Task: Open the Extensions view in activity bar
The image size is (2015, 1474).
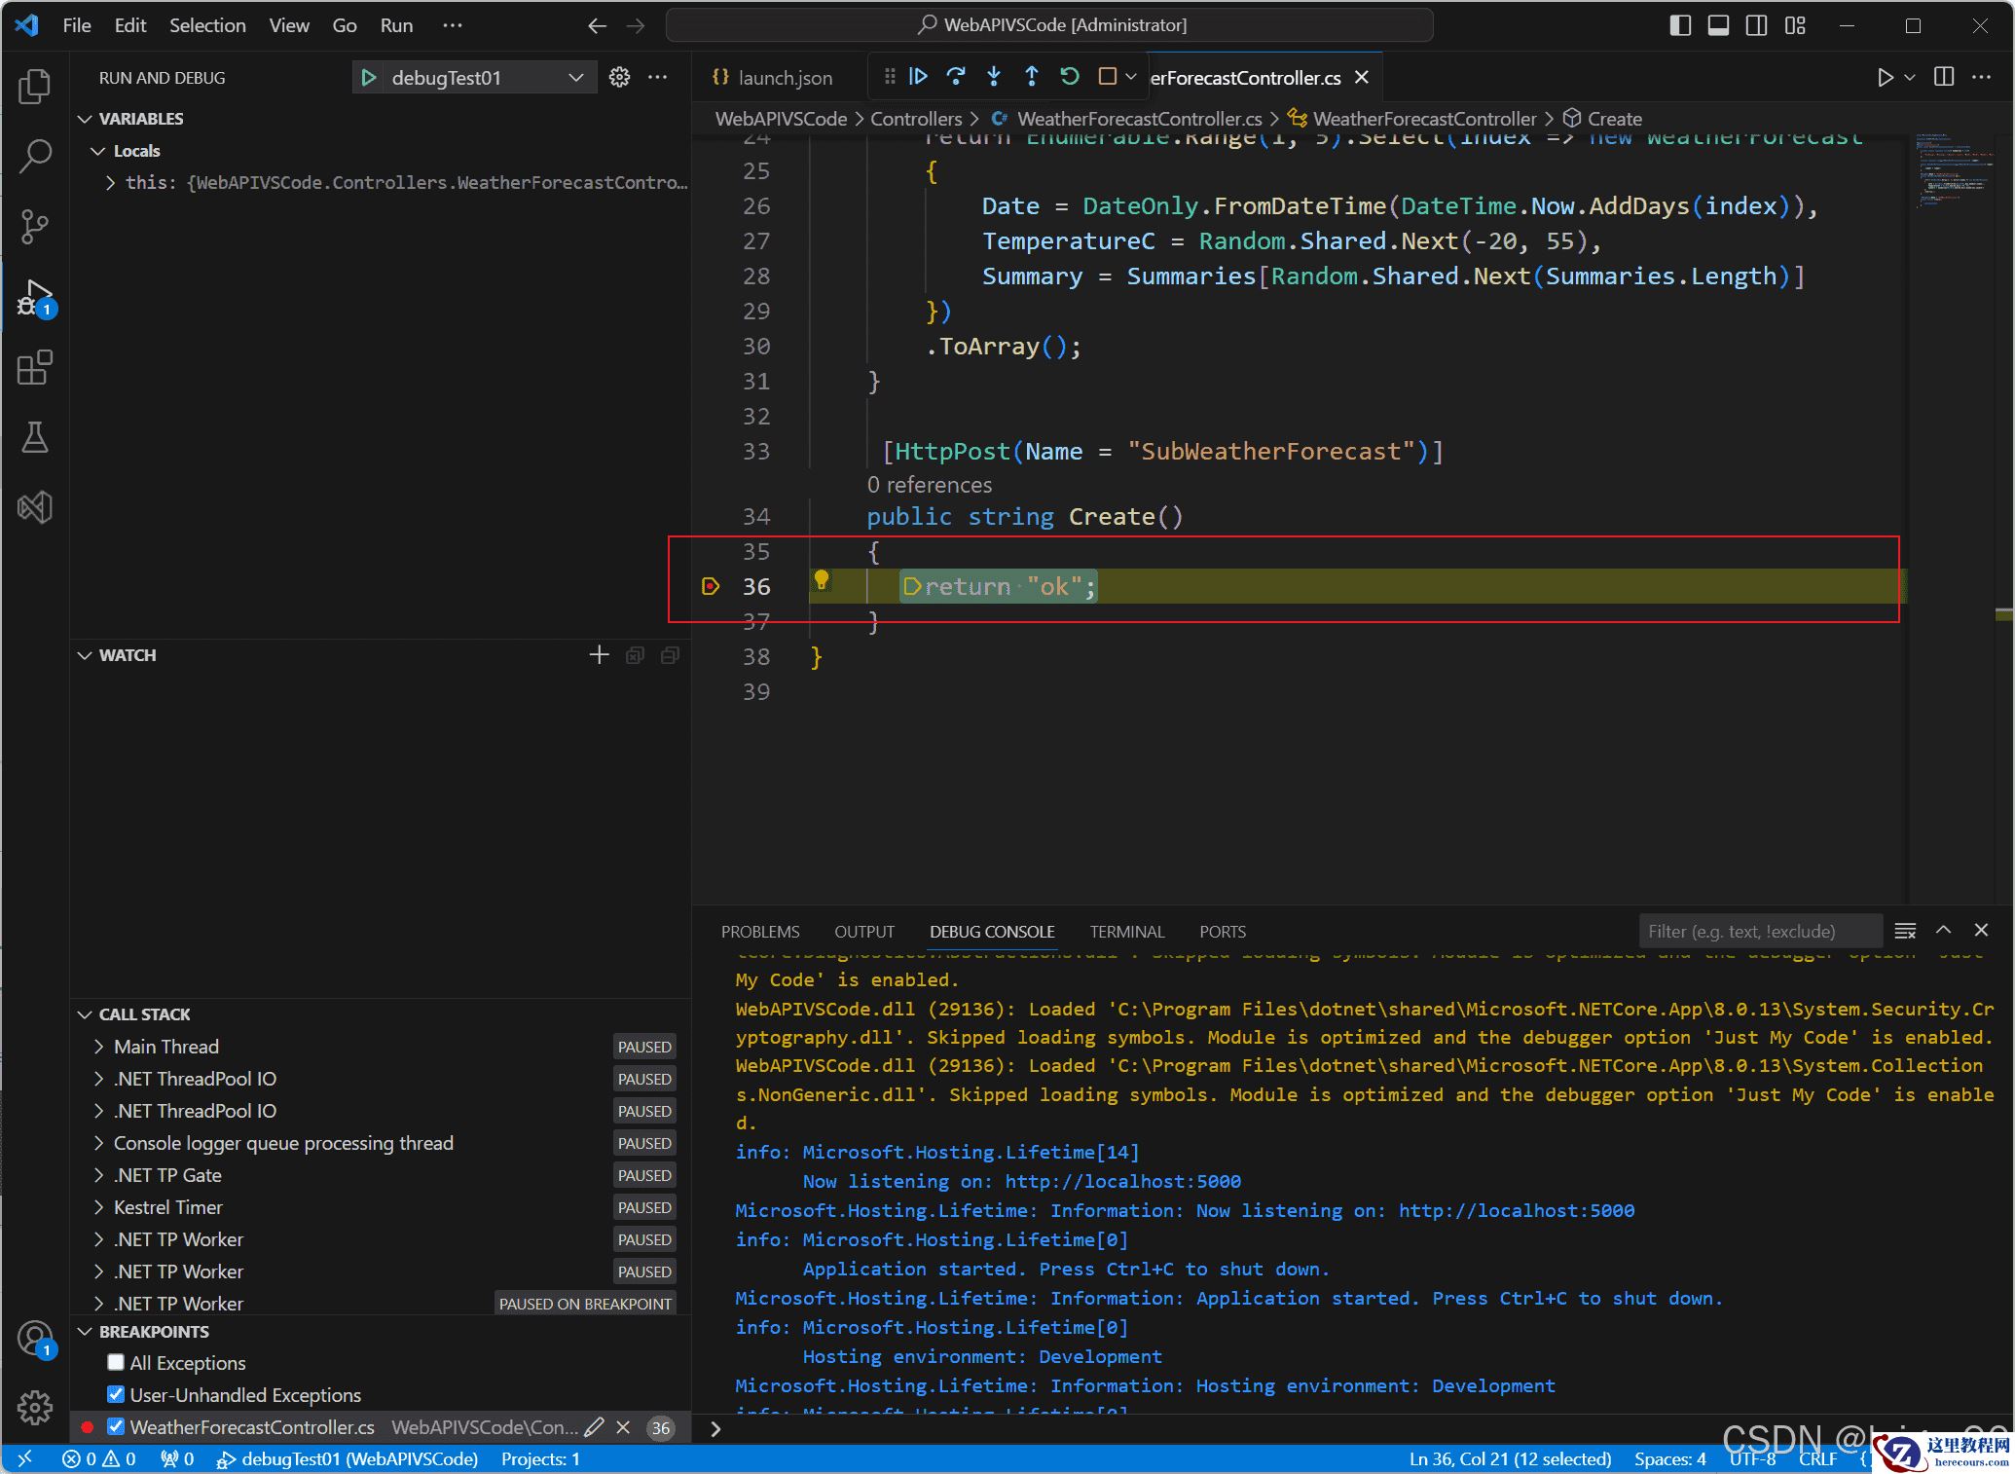Action: (35, 368)
